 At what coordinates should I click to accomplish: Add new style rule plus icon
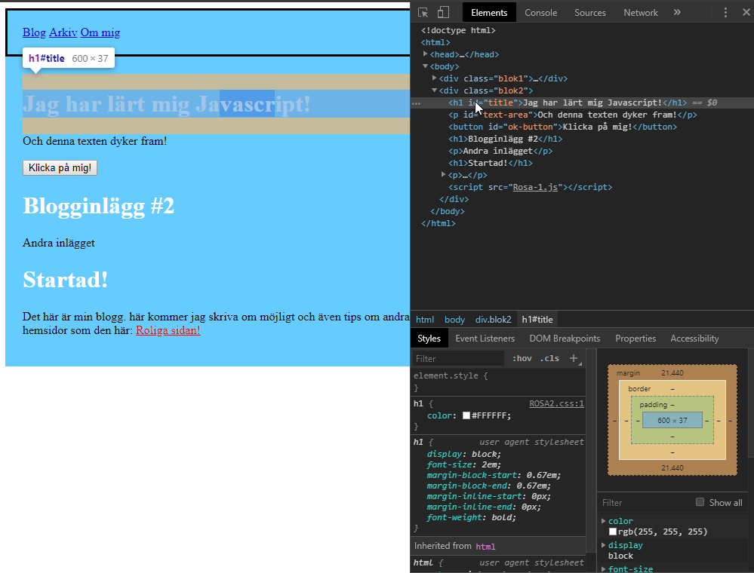574,358
